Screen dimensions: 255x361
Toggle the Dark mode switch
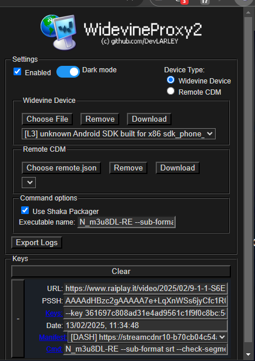pyautogui.click(x=68, y=72)
